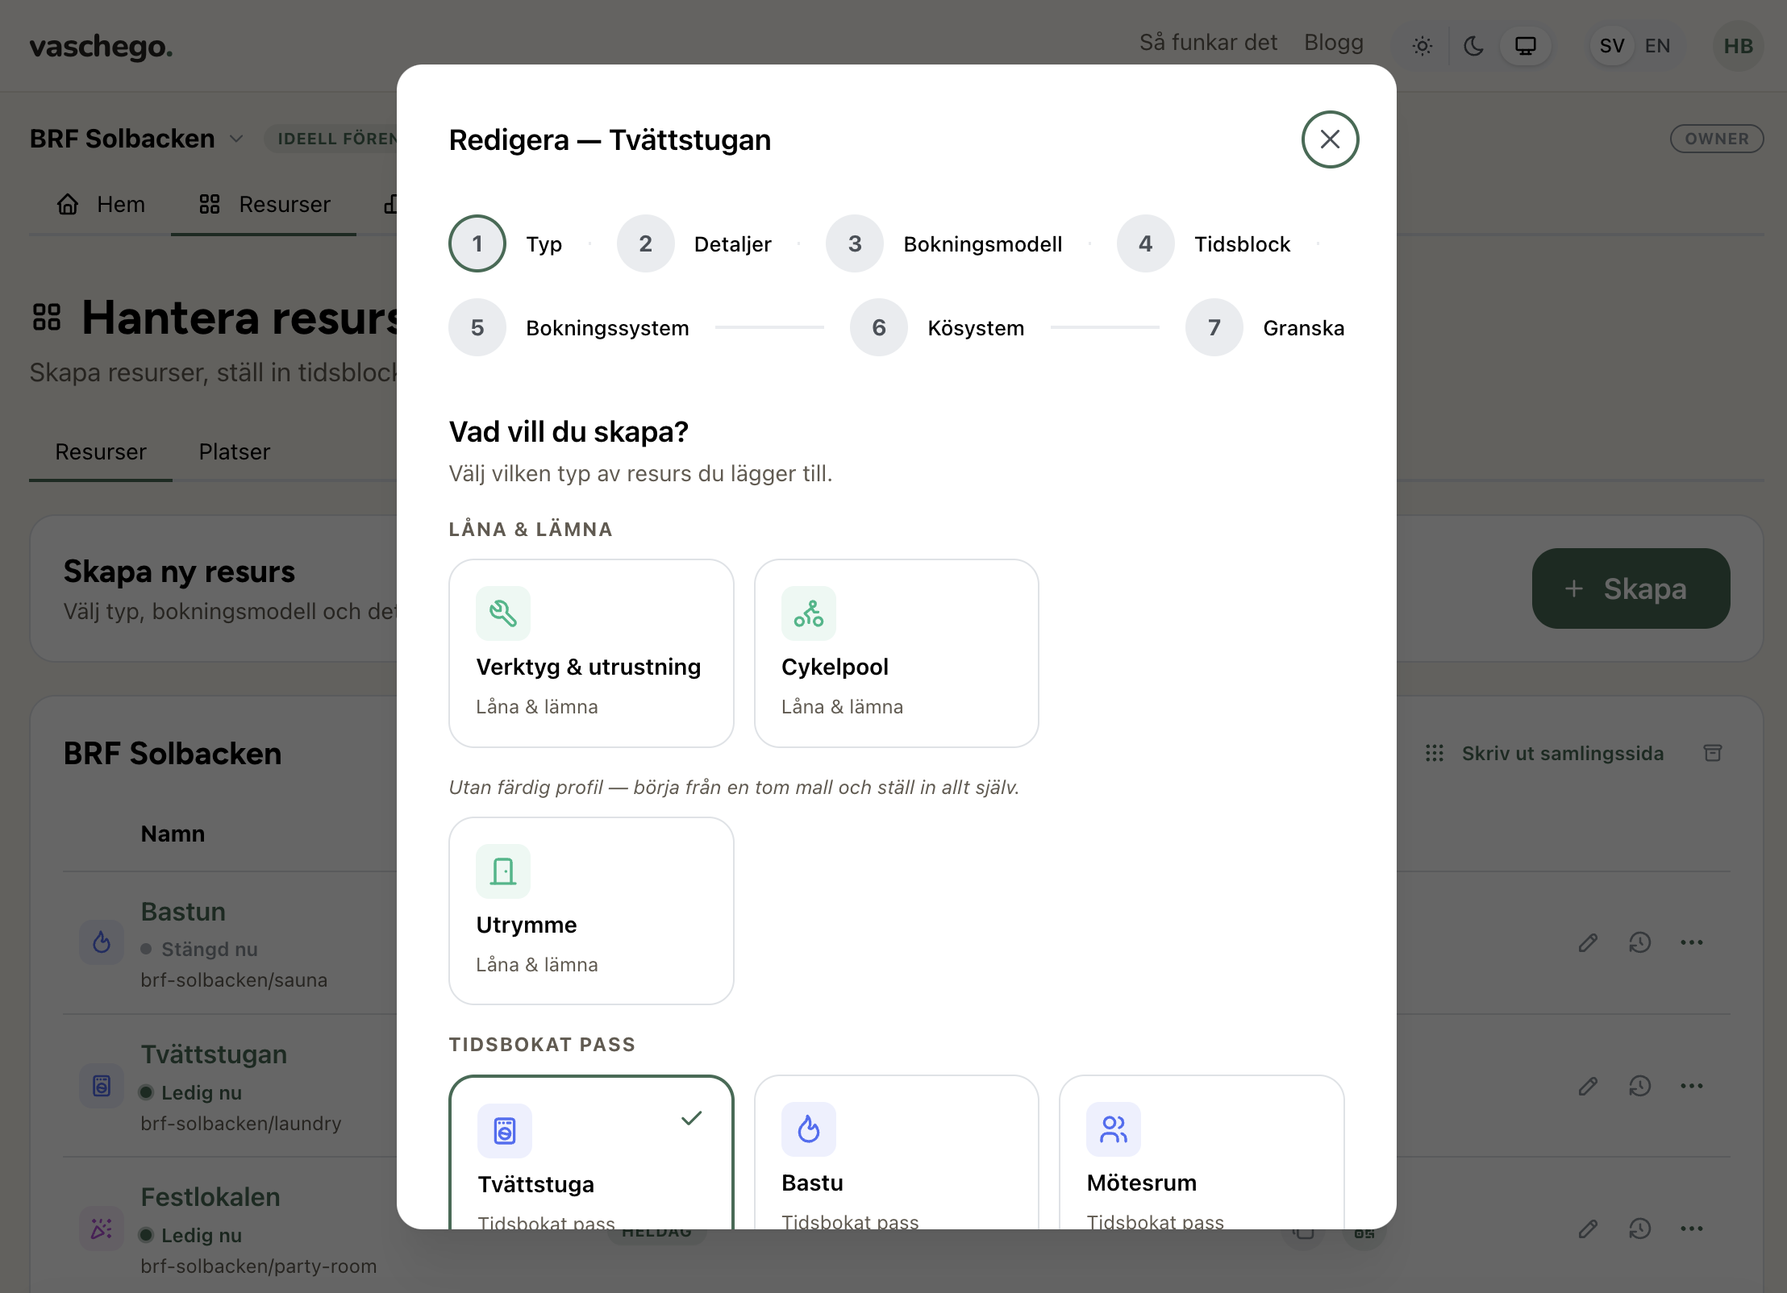Open step 5 Bokningssystem
This screenshot has width=1787, height=1293.
click(x=569, y=327)
